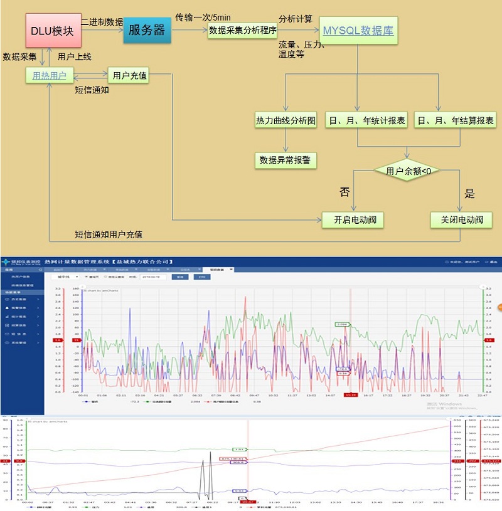Image resolution: width=502 pixels, height=511 pixels.
Task: Close the active tab using its X icon
Action: [230, 270]
